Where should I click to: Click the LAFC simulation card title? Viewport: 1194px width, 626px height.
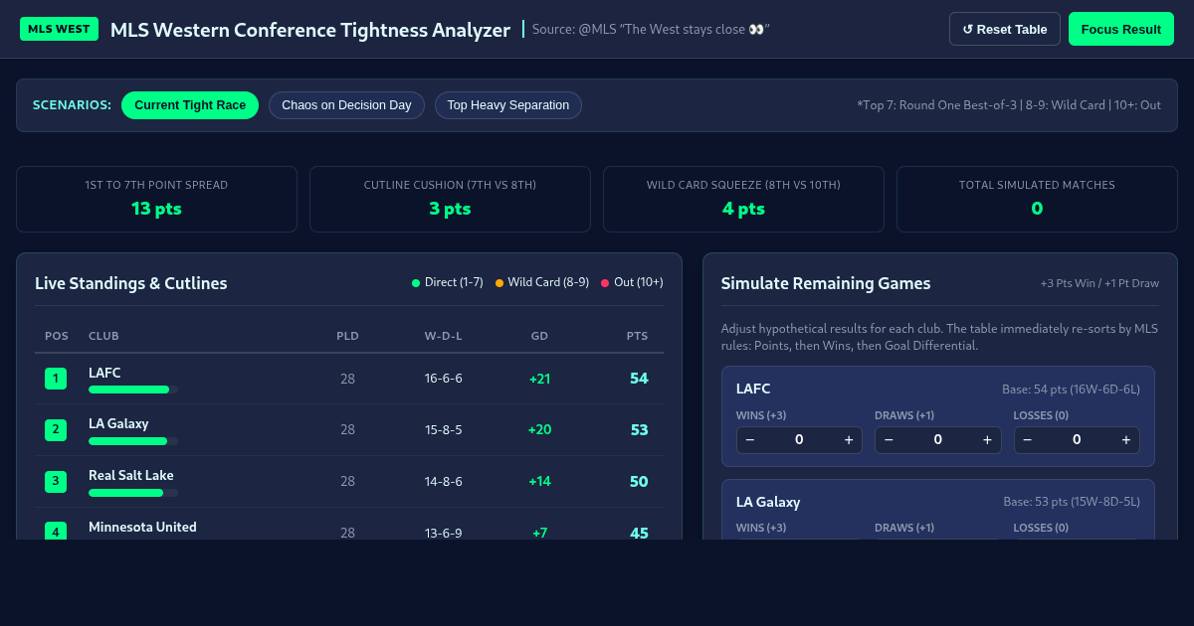(x=753, y=389)
